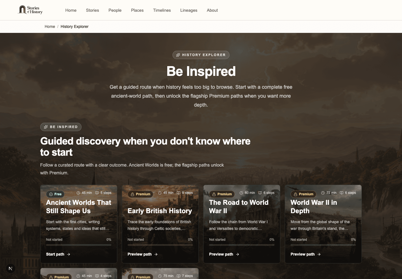The image size is (402, 279).
Task: Click '5 steps' on the Ancient Worlds card
Action: 106,193
